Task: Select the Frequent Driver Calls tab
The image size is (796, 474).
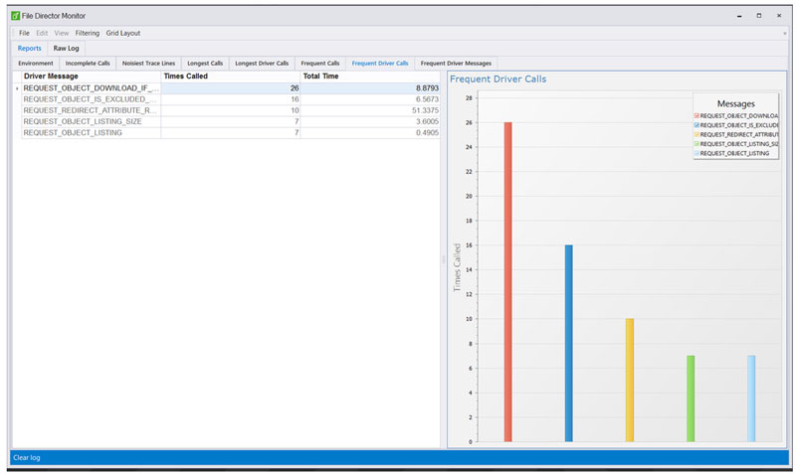Action: pos(380,64)
